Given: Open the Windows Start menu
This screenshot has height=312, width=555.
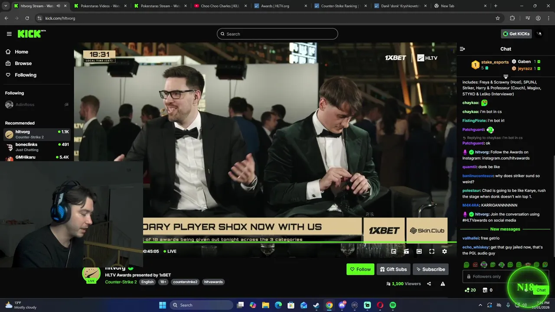Looking at the screenshot, I should click(x=163, y=305).
